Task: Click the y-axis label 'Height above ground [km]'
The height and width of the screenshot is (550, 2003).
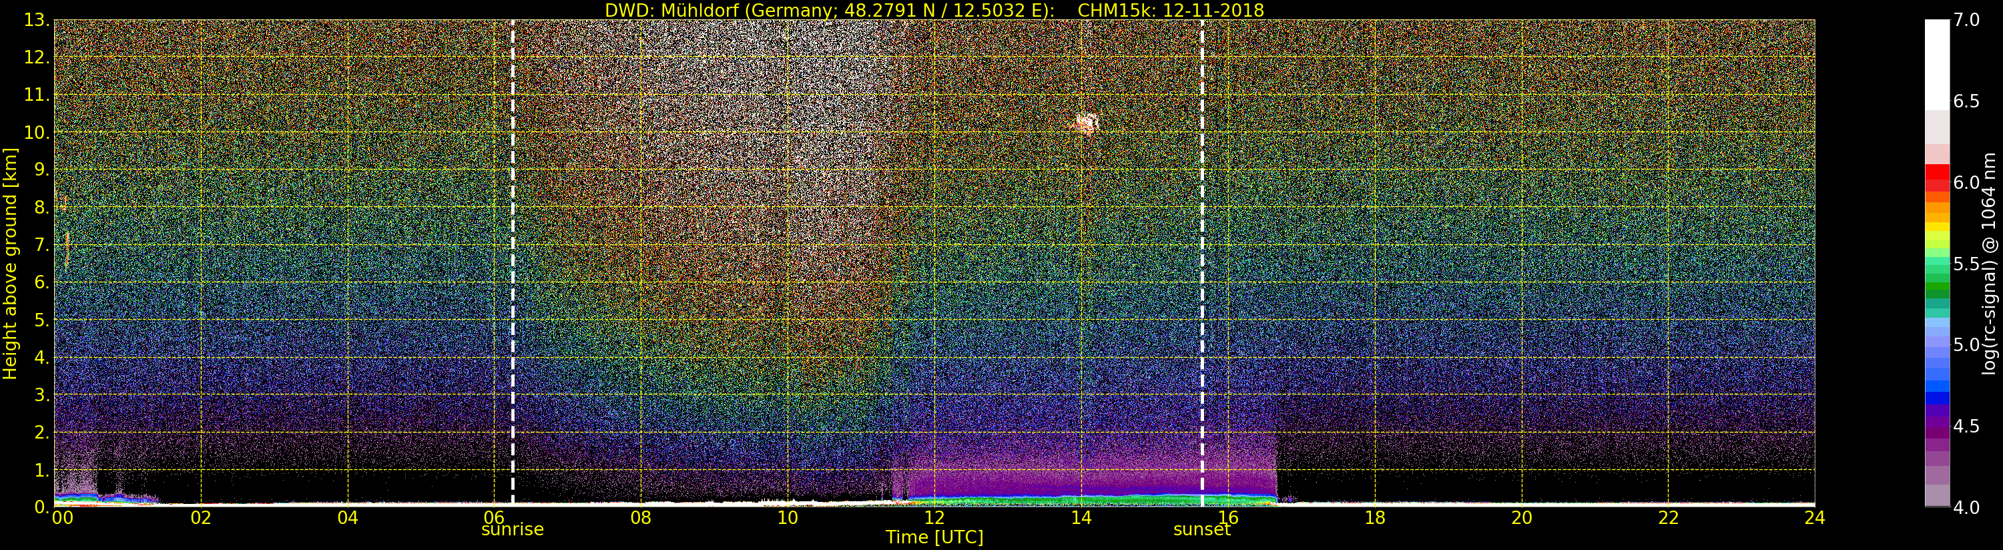Action: [10, 264]
